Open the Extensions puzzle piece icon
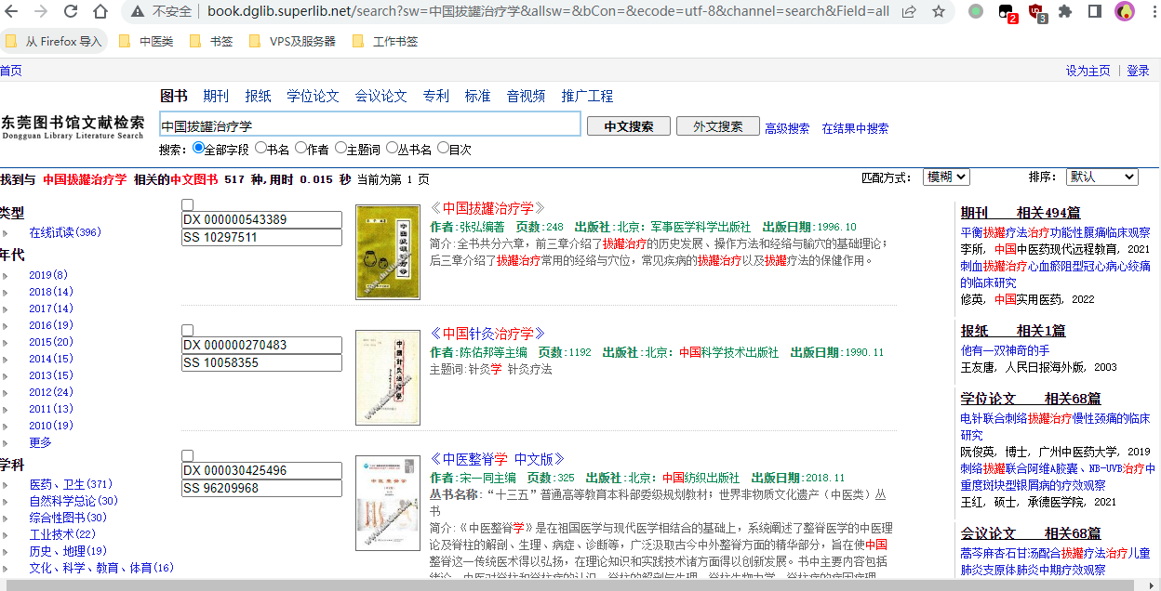 pyautogui.click(x=1065, y=12)
